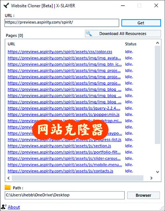
Task: Close the Website Cloner window
Action: pos(156,6)
